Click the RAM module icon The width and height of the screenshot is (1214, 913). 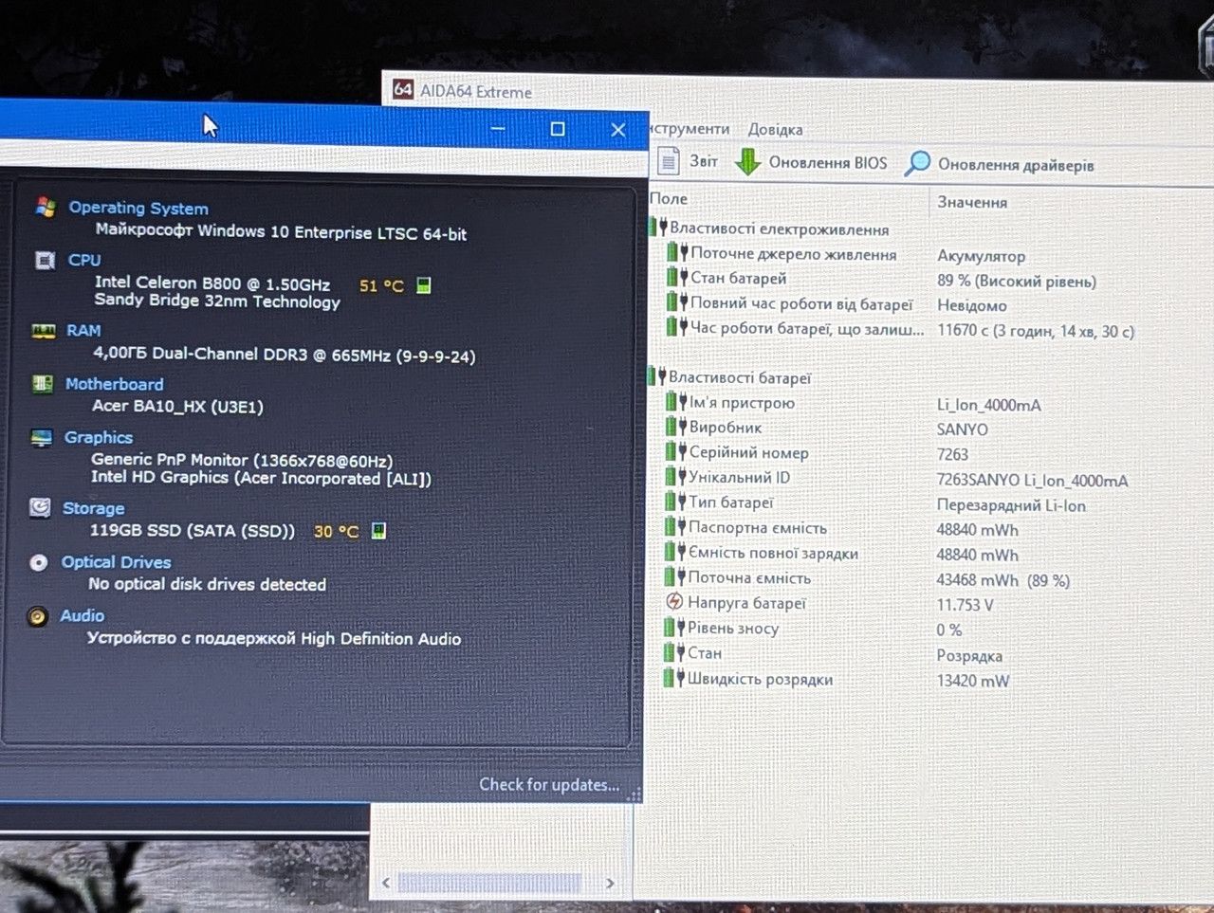tap(43, 331)
